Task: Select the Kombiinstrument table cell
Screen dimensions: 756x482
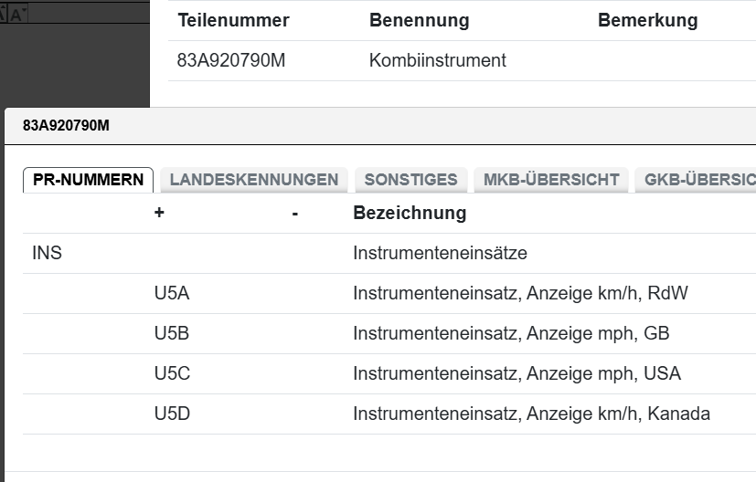Action: [437, 61]
